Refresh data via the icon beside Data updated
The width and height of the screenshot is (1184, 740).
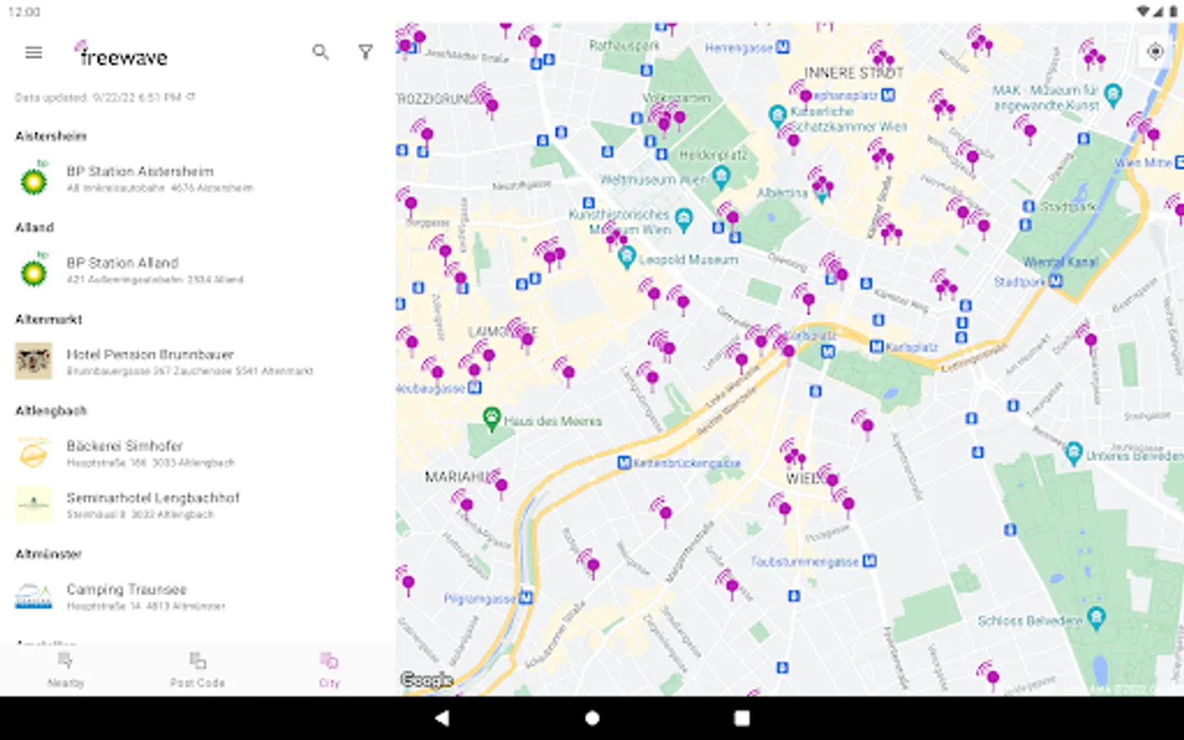coord(191,97)
